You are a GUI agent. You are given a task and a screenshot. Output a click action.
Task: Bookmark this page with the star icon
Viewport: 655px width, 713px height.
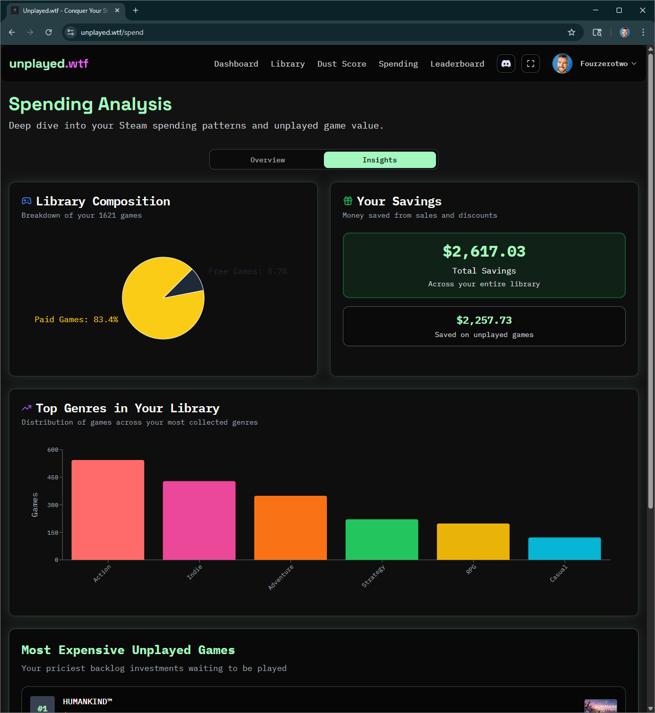click(x=572, y=32)
